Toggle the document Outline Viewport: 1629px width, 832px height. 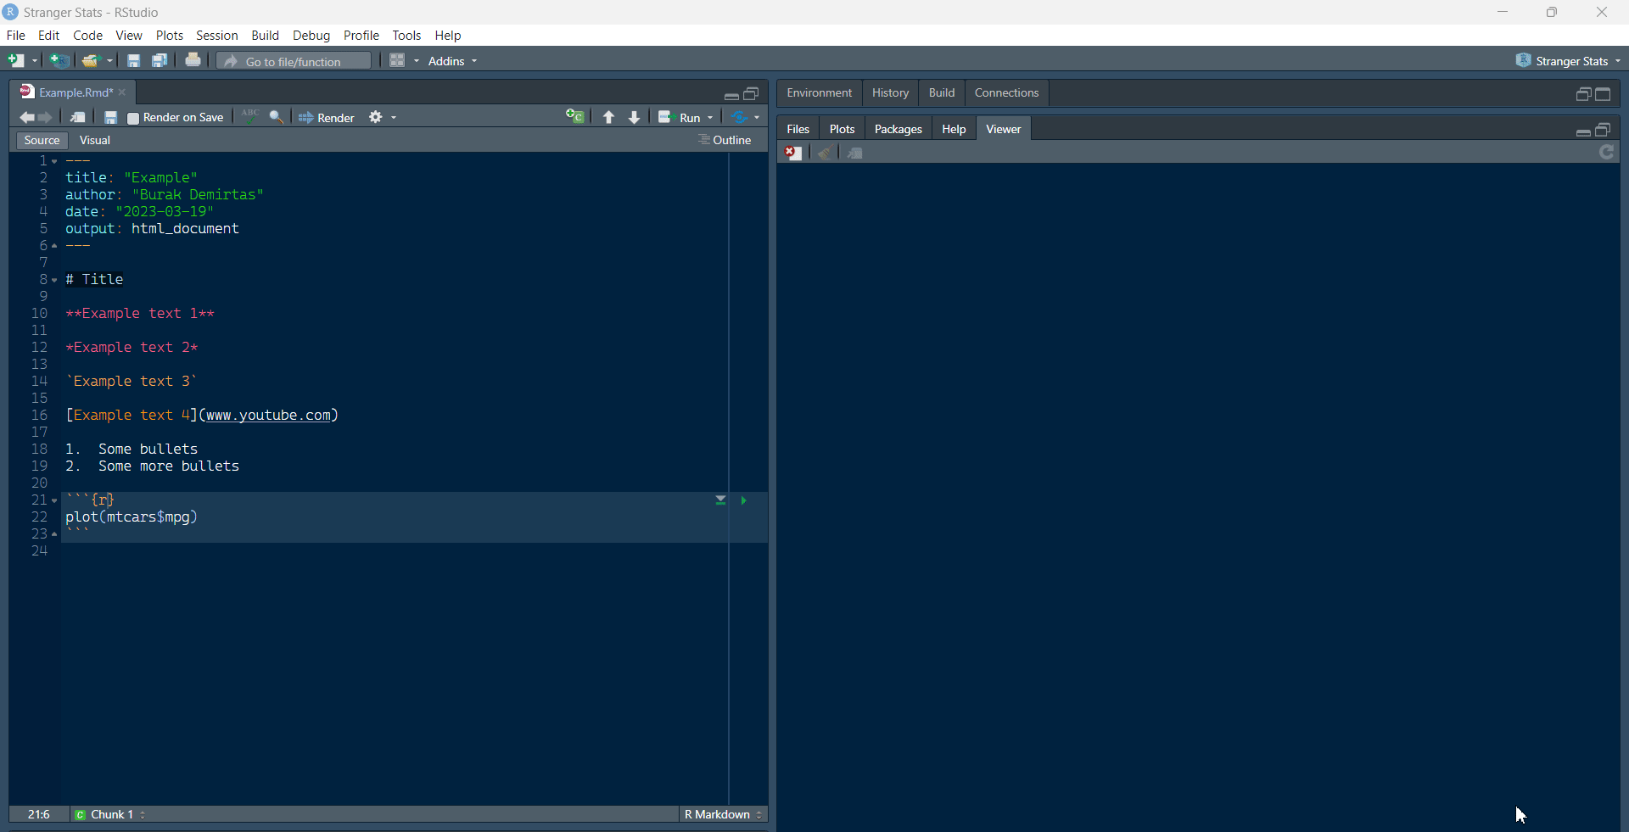725,141
